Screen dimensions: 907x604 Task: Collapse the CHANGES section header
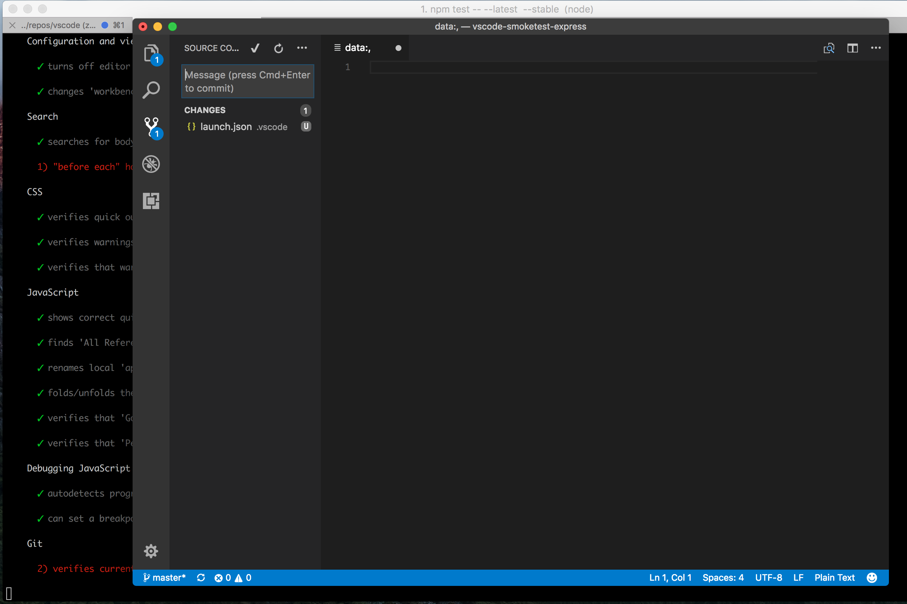205,110
